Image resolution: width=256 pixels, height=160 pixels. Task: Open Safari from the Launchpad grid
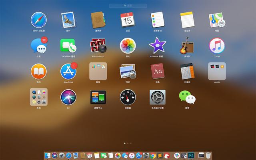coord(39,20)
